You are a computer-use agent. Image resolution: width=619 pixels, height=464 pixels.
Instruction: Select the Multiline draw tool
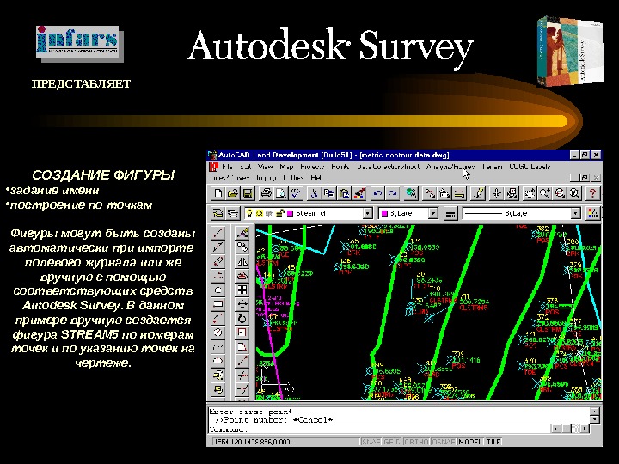(218, 261)
